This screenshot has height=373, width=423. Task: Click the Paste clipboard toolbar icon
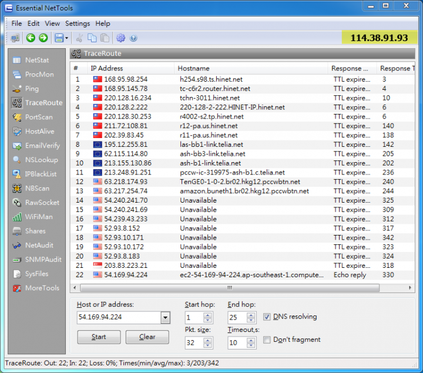[x=105, y=38]
